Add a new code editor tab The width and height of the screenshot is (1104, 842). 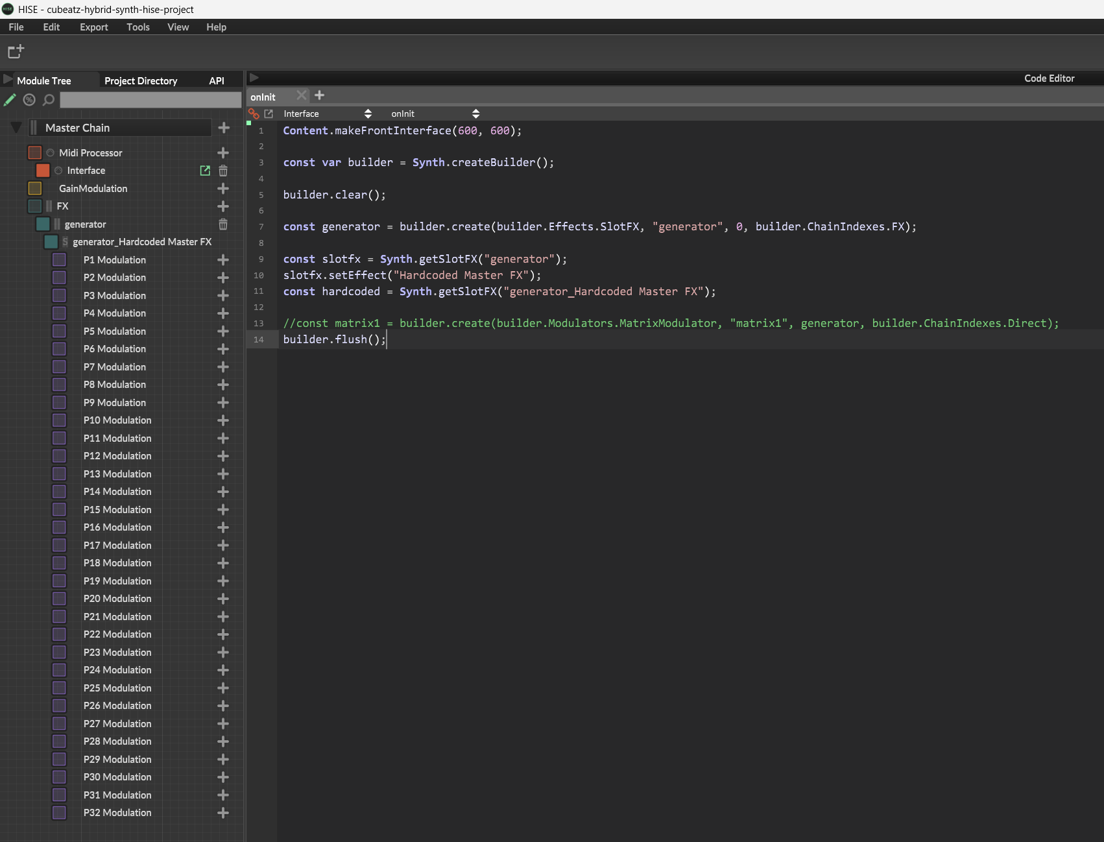pos(319,96)
